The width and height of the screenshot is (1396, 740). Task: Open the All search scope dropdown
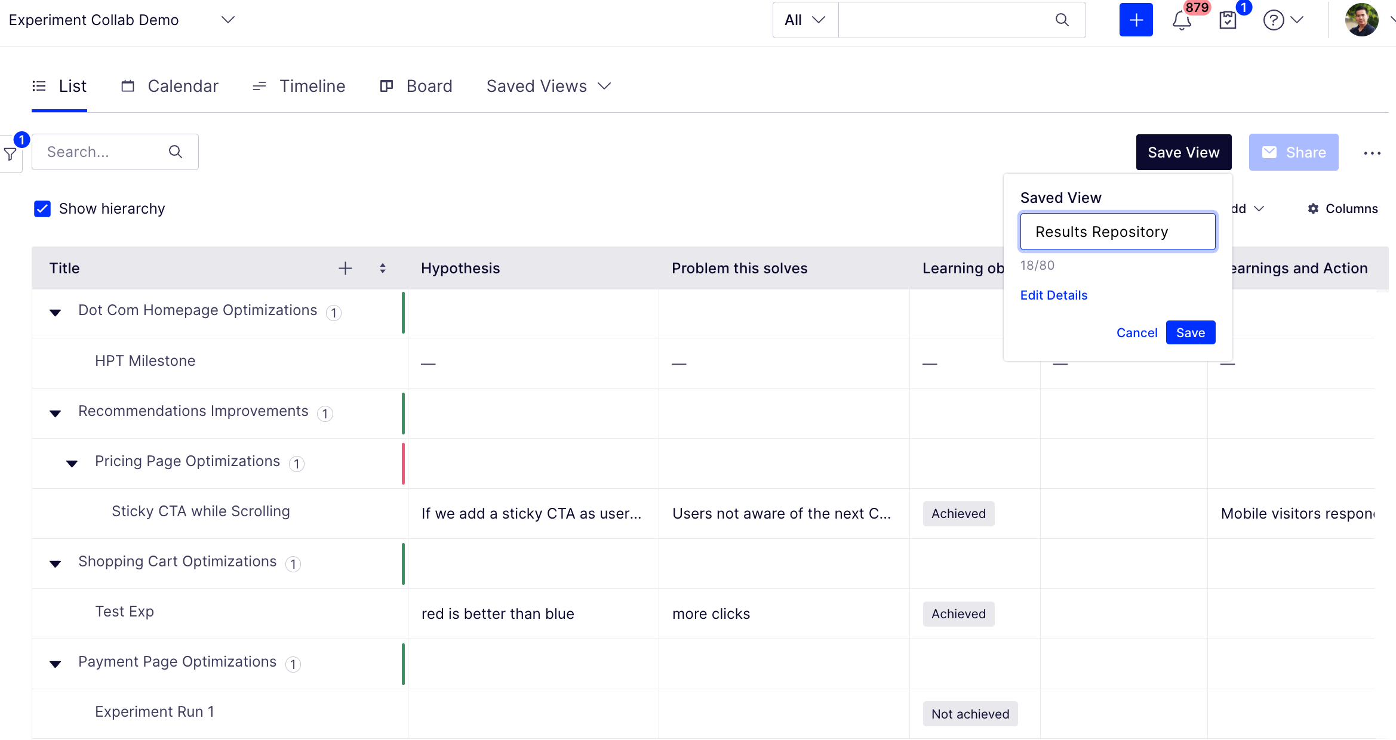point(805,20)
